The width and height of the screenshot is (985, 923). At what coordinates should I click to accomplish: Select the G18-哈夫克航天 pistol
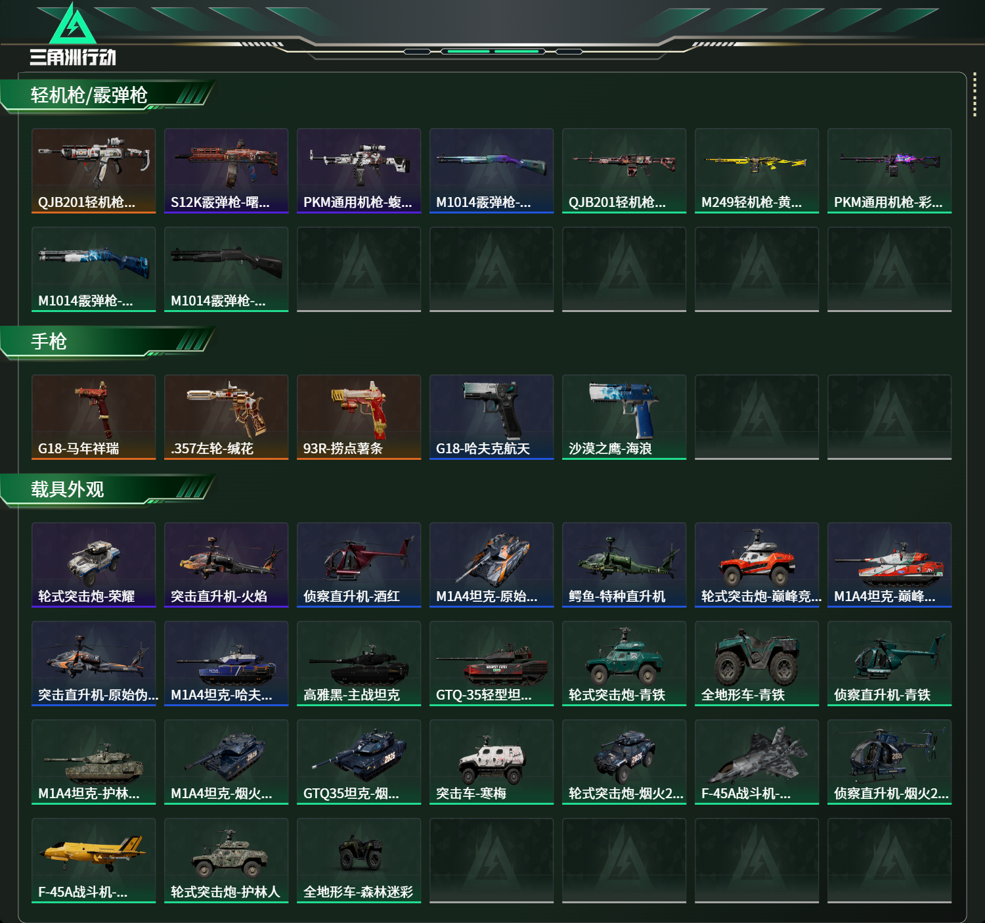pos(491,417)
